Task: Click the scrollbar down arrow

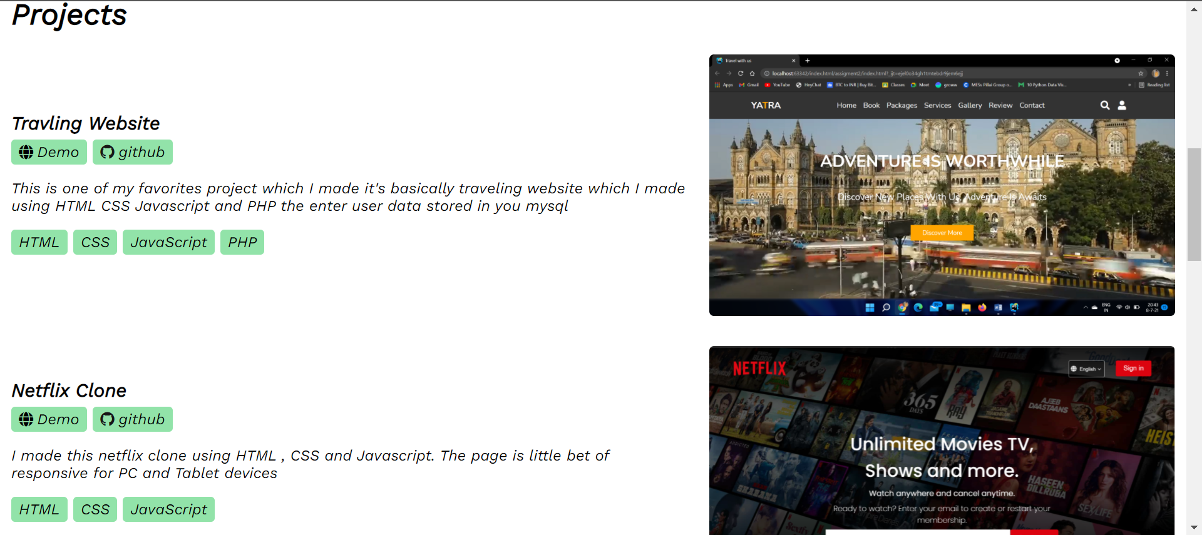Action: (1194, 527)
